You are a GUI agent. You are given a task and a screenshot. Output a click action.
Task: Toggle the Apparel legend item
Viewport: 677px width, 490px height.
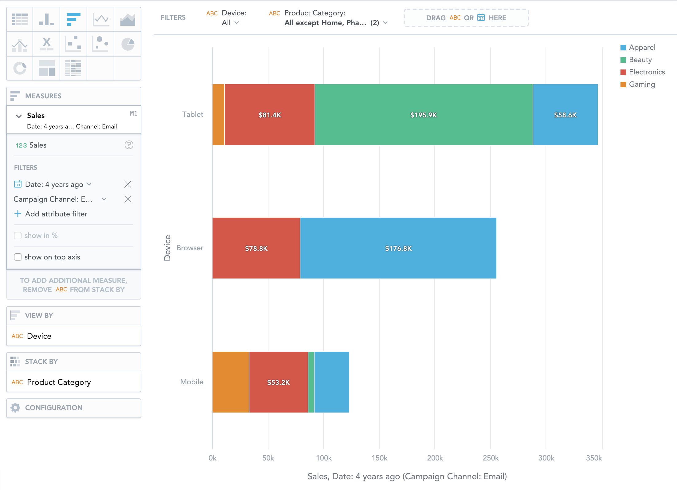tap(638, 47)
